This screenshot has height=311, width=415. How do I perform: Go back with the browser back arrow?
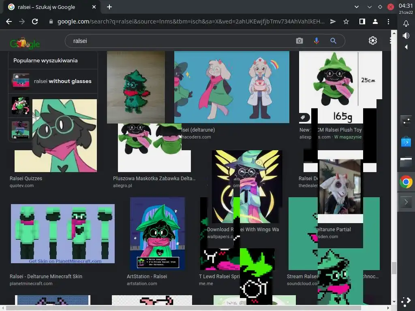(9, 22)
